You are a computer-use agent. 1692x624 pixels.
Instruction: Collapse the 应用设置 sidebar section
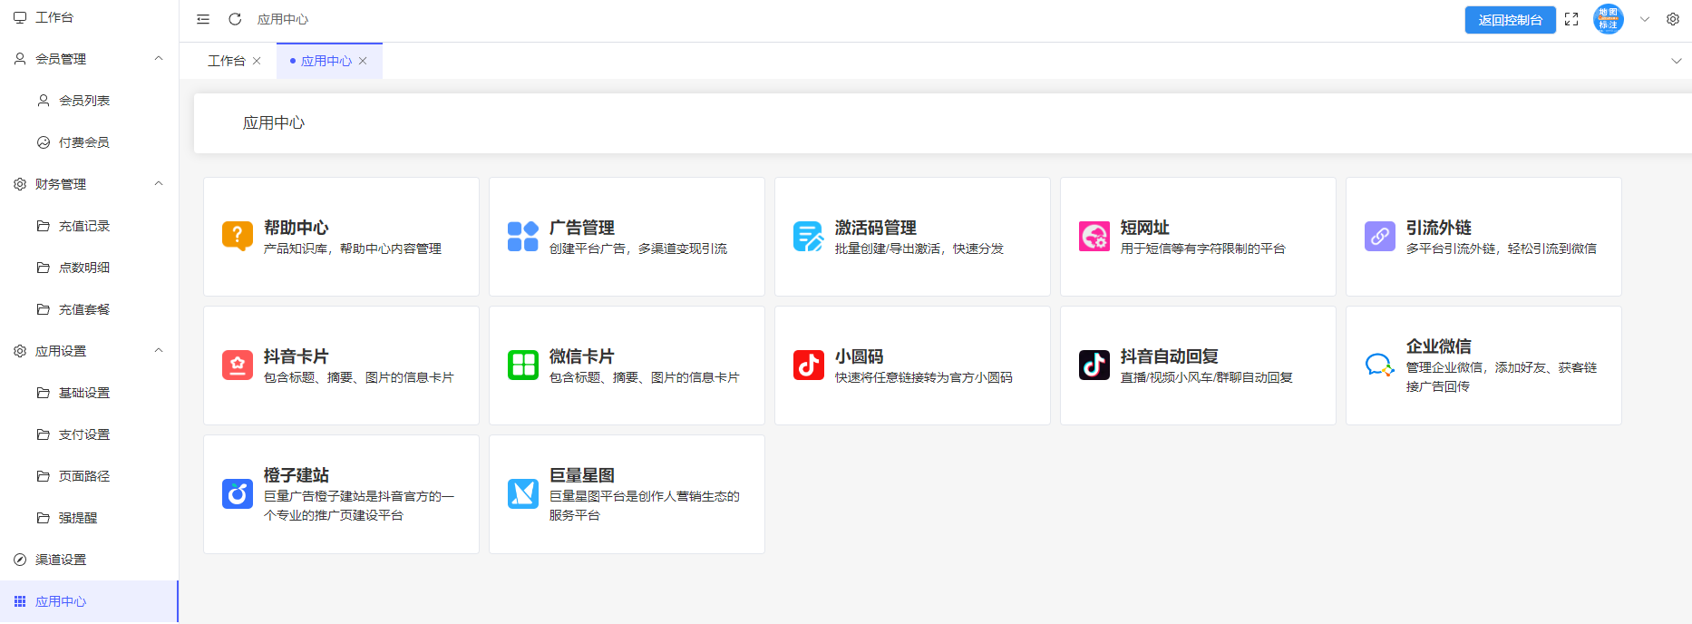pyautogui.click(x=159, y=351)
